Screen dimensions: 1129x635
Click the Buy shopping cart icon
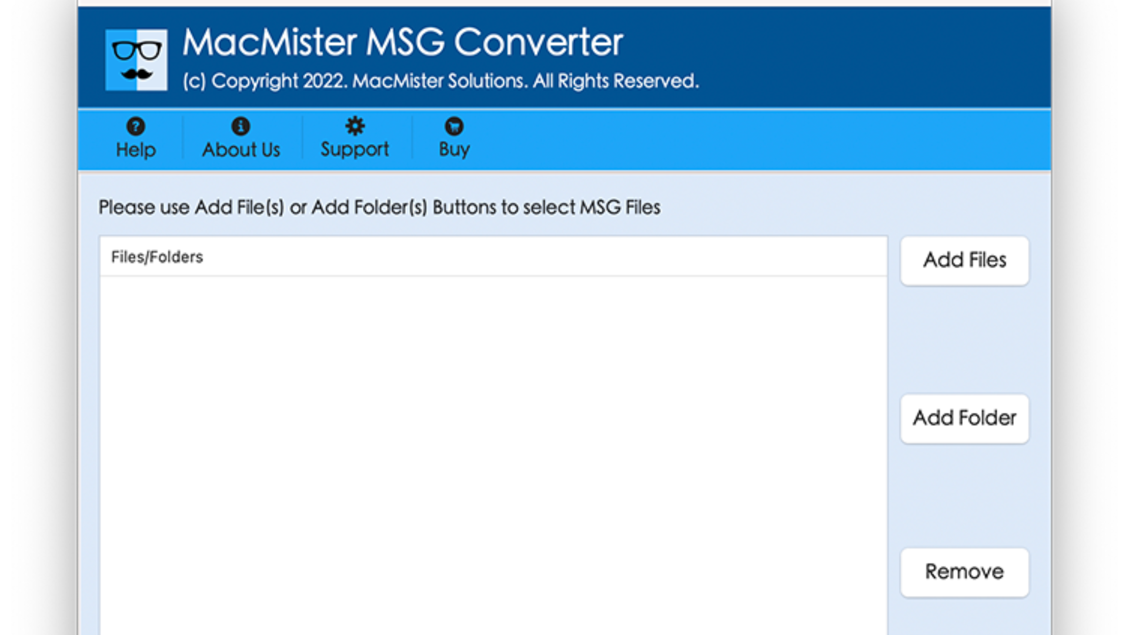454,126
